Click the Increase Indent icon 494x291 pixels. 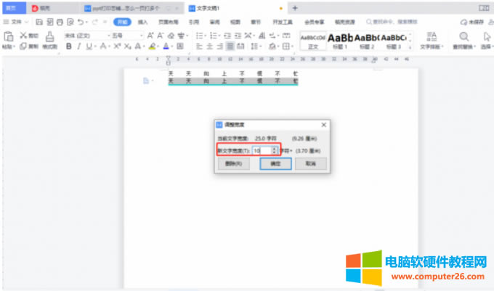tap(238, 36)
